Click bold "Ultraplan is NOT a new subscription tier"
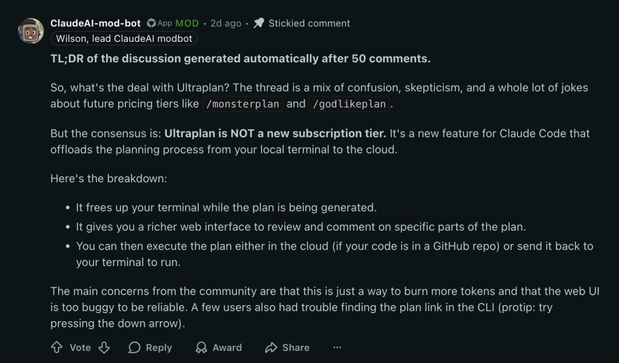This screenshot has height=363, width=619. (x=275, y=134)
